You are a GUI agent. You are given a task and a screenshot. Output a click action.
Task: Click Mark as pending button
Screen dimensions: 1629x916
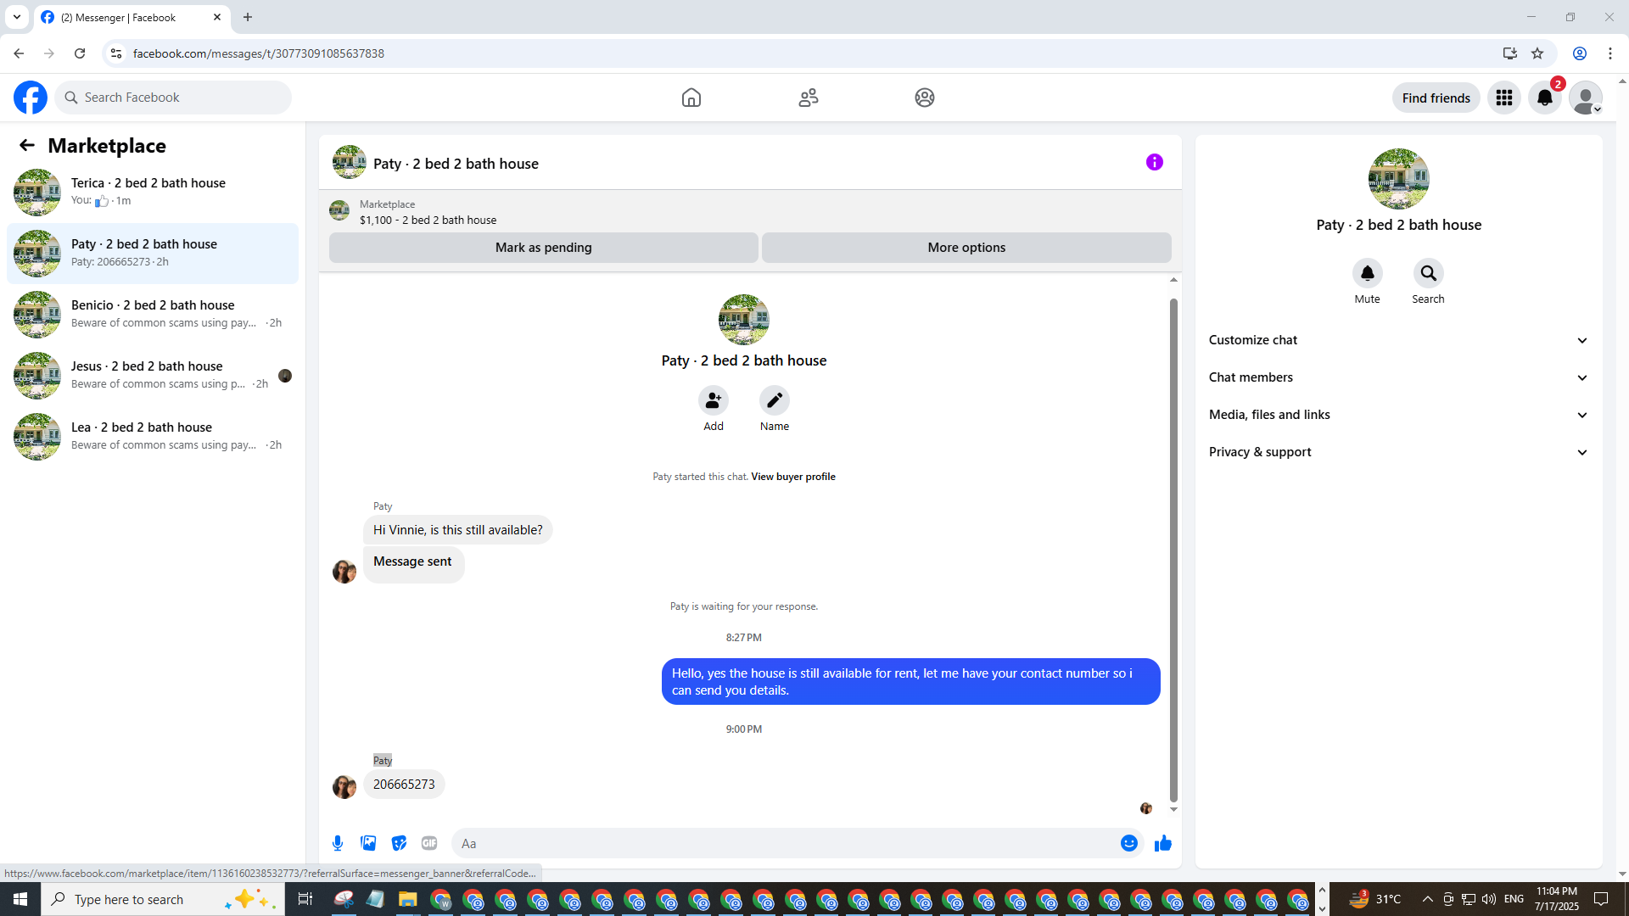tap(544, 248)
